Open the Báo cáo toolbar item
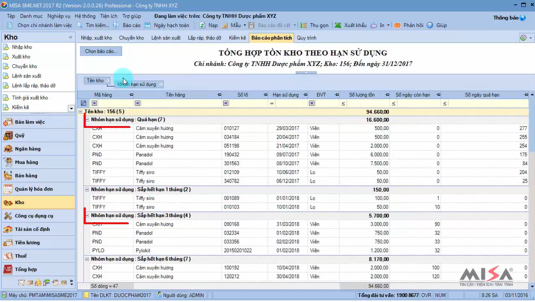The image size is (535, 302). tap(127, 25)
